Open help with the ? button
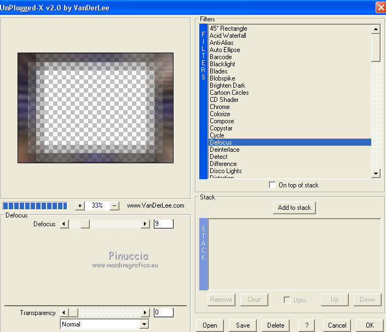This screenshot has height=332, width=386. [307, 325]
